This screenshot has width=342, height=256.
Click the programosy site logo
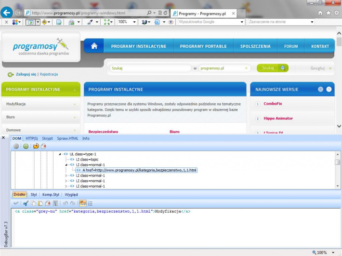pos(41,47)
